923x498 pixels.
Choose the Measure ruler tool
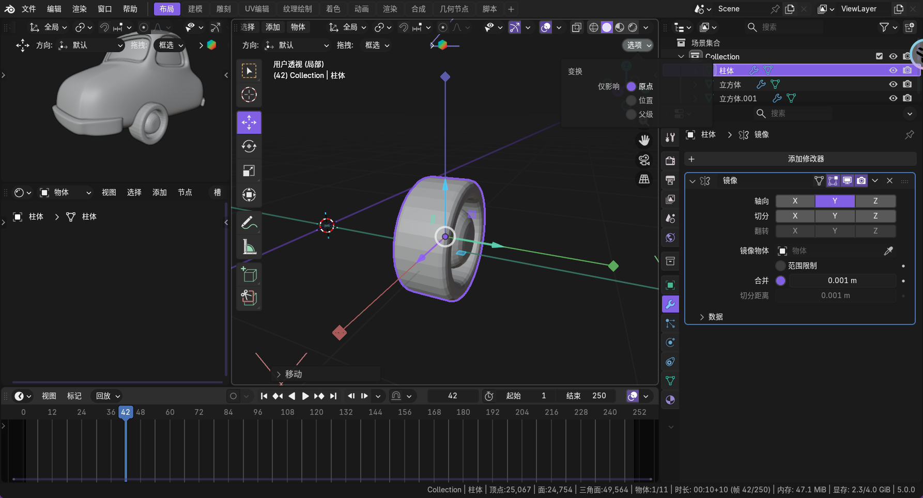click(x=249, y=247)
